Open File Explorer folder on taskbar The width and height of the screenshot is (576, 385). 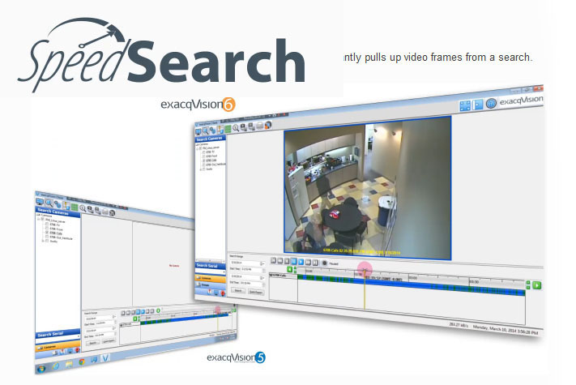click(x=69, y=364)
